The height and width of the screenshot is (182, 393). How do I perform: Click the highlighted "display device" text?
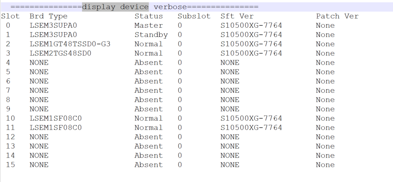coord(115,7)
